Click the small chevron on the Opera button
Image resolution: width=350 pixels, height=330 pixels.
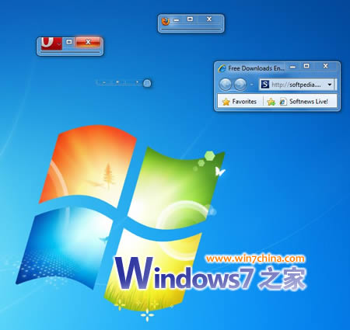[59, 45]
